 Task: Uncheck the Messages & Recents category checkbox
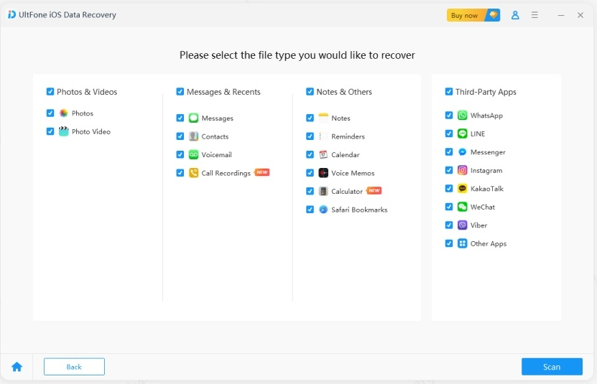[180, 92]
